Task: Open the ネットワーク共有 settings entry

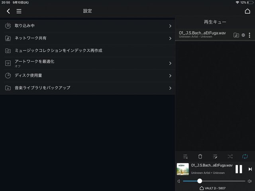Action: point(88,38)
